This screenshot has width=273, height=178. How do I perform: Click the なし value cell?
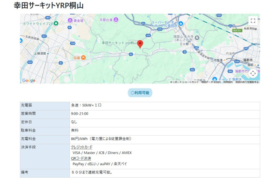pyautogui.click(x=74, y=122)
